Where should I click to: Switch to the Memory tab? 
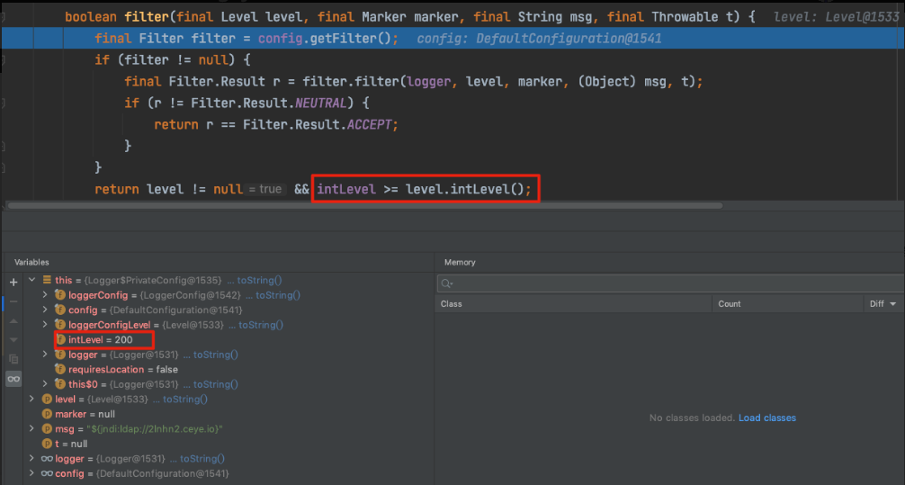(x=460, y=262)
